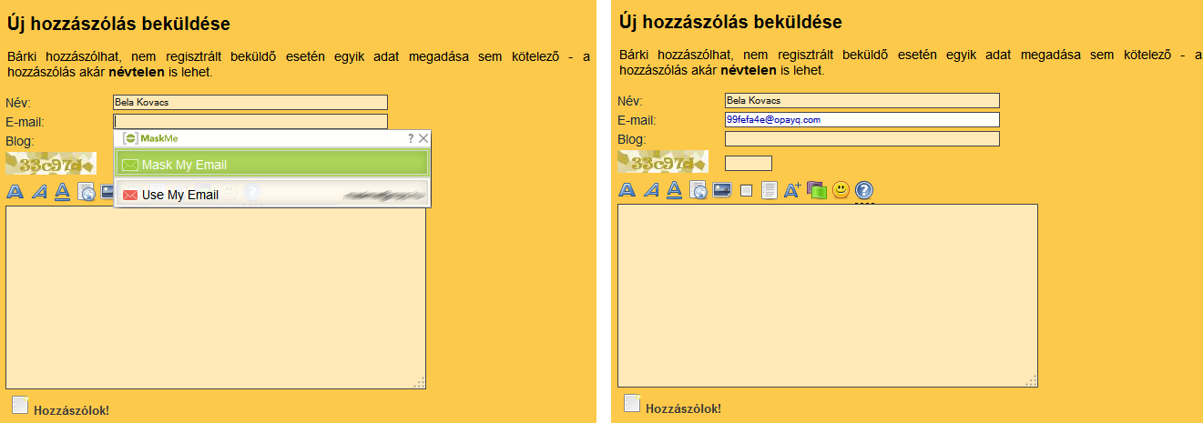Click the small square box toolbar icon
Viewport: 1203px width, 423px height.
point(746,190)
